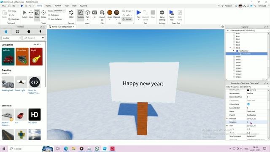This screenshot has height=152, width=270.
Task: Switch to the PLUGINS ribbon tab
Action: 84,5
